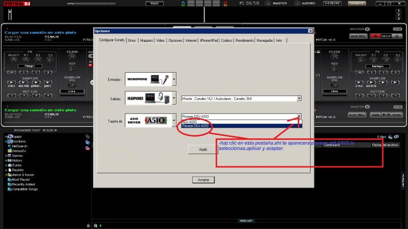Switch to the Rendimiento tab
The height and width of the screenshot is (229, 408).
point(244,40)
